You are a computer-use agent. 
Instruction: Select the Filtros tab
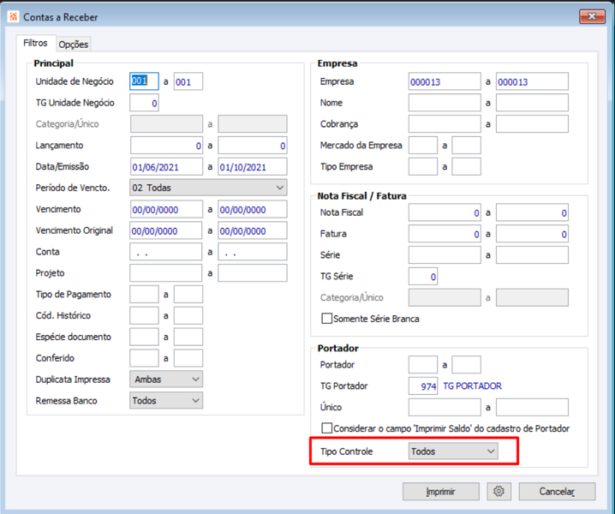coord(35,43)
